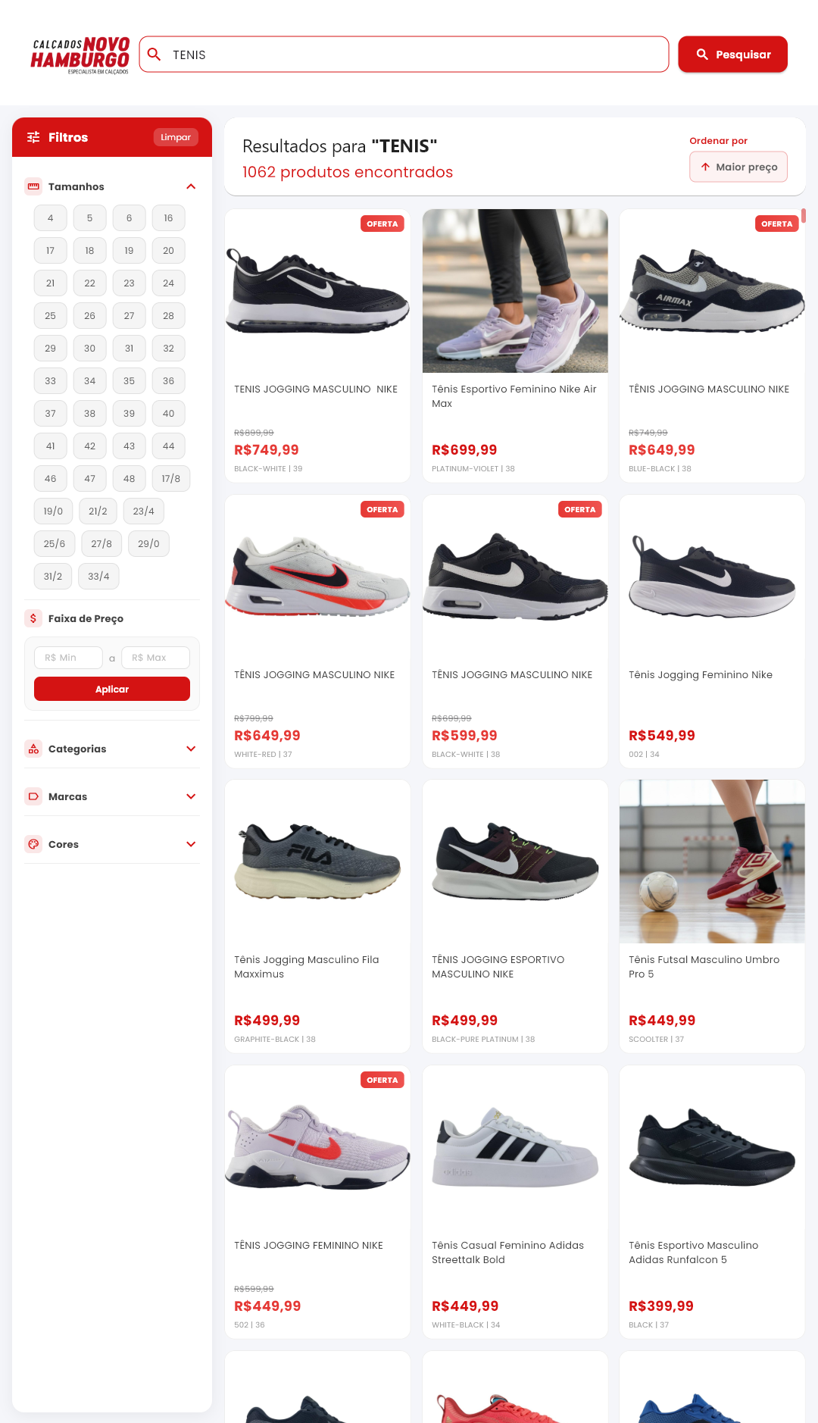The height and width of the screenshot is (1423, 818).
Task: Open the Maior preço sort option
Action: click(x=738, y=167)
